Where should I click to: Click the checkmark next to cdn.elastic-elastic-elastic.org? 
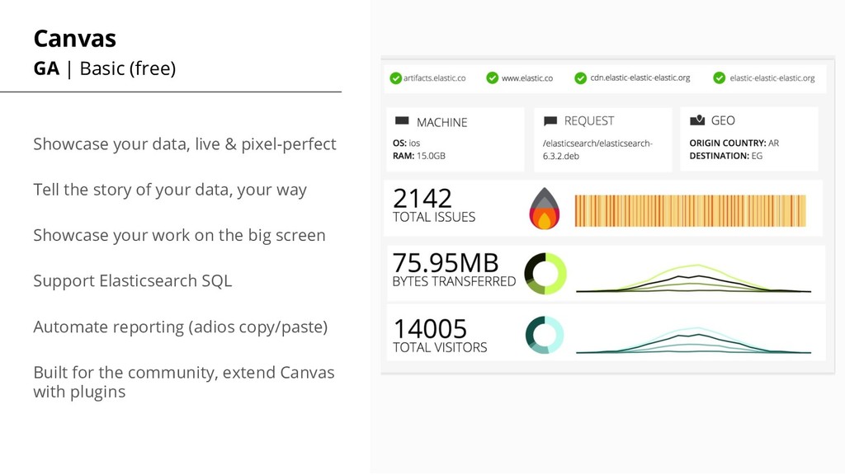click(580, 78)
